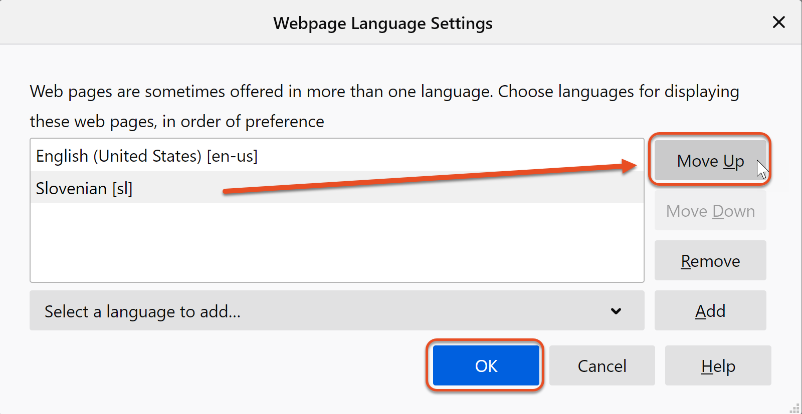This screenshot has height=414, width=802.
Task: Close the Webpage Language Settings dialog
Action: pos(778,23)
